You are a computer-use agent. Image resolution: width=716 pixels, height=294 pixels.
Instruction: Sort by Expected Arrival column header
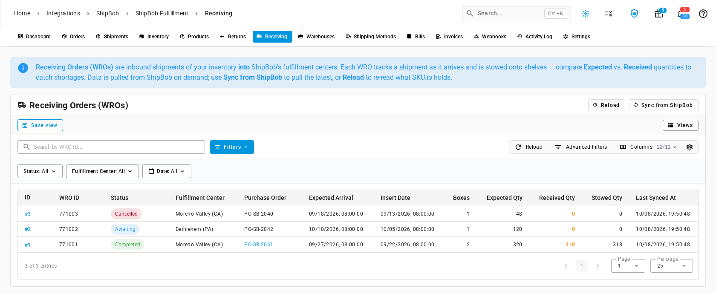coord(331,198)
